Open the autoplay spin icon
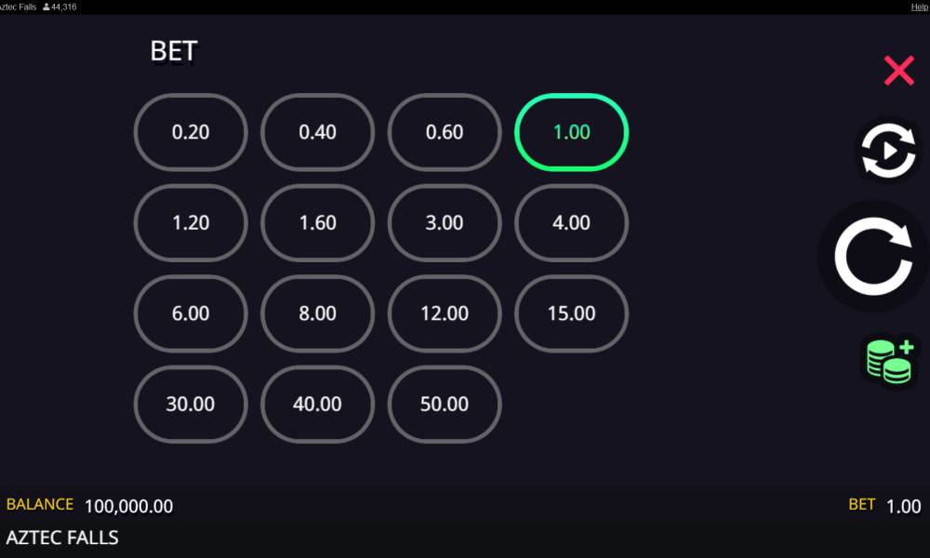Screen dimensions: 930x558 (x=888, y=151)
